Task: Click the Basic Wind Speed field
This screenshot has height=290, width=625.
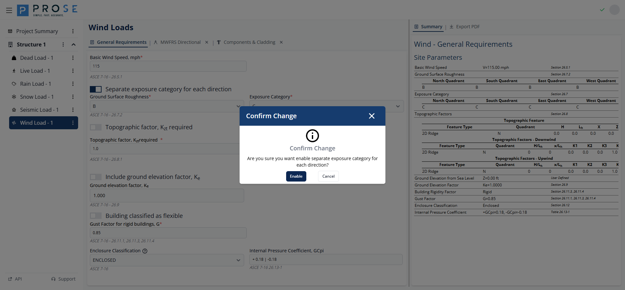Action: (168, 66)
